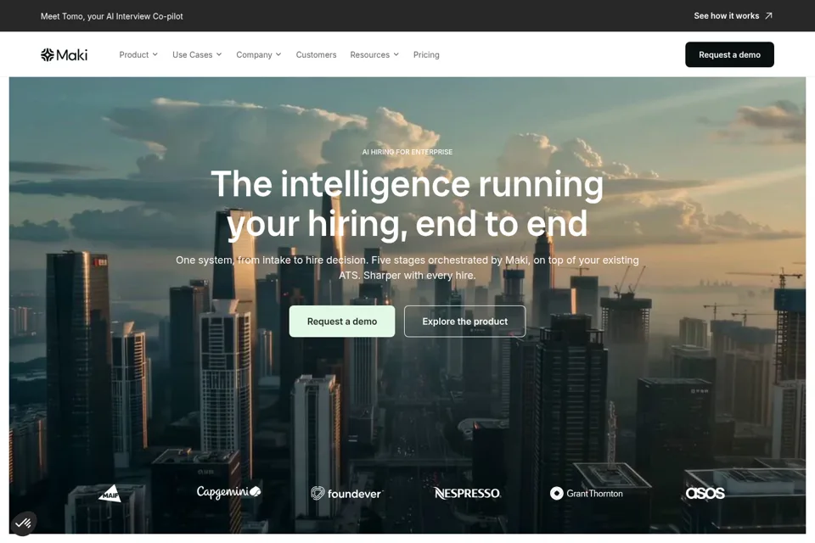
Task: Click the One system, from intake subheading text
Action: (x=407, y=267)
